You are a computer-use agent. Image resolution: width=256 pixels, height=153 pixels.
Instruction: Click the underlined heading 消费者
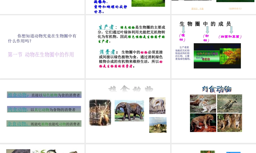point(108,52)
